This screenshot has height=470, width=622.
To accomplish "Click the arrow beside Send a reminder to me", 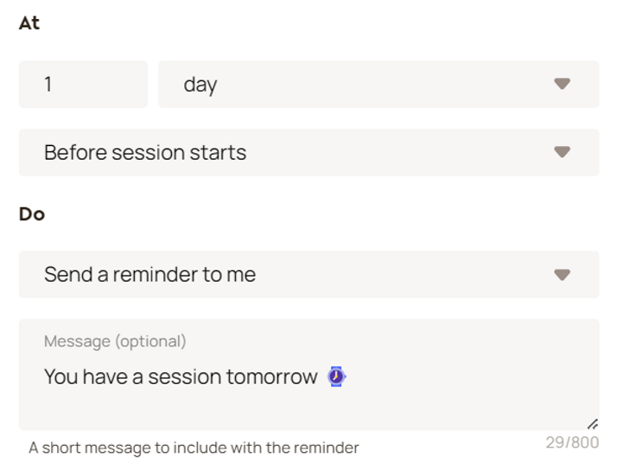I will coord(562,275).
